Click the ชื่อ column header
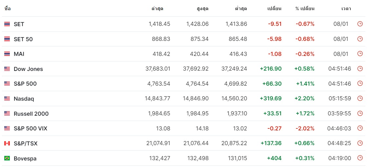Image resolution: width=368 pixels, height=167 pixels. (x=7, y=9)
